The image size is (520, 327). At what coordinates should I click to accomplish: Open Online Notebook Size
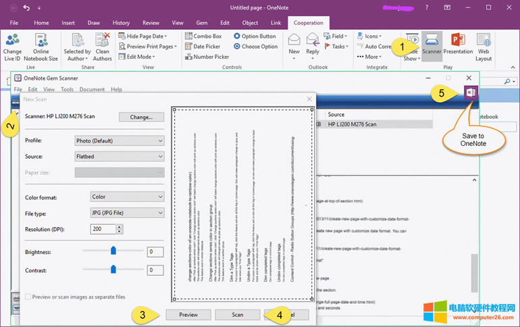click(x=41, y=44)
